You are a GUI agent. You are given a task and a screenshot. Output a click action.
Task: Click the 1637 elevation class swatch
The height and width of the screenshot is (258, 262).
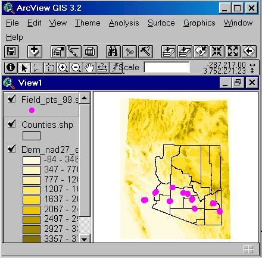tap(32, 200)
